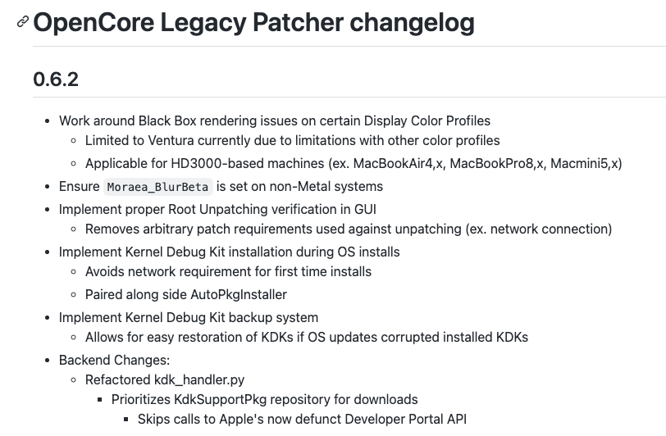Viewport: 666px width, 436px height.
Task: Click the Black Box rendering issues bullet
Action: click(x=275, y=120)
